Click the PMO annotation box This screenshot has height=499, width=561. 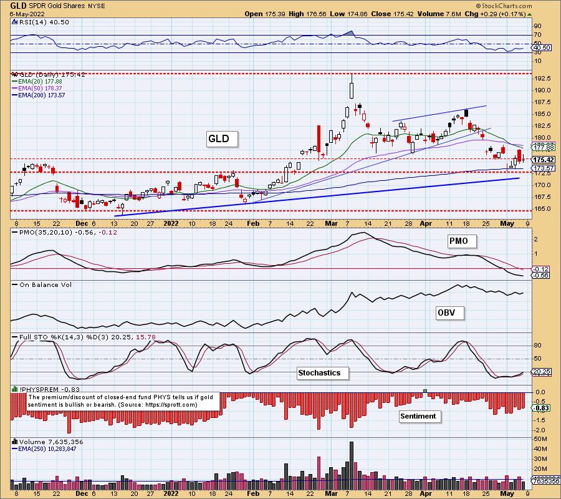461,241
